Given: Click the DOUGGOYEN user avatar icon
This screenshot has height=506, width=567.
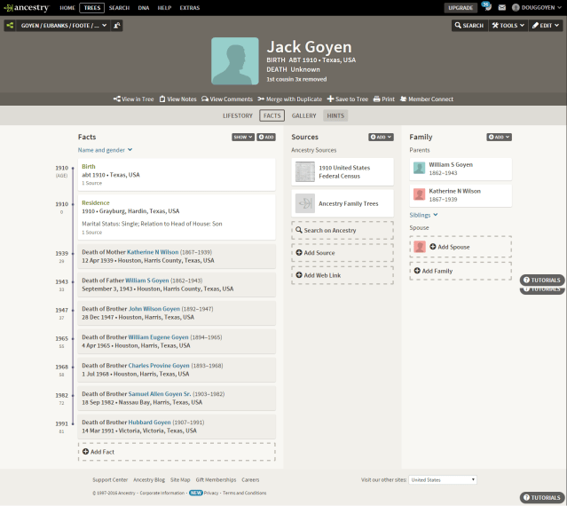Looking at the screenshot, I should 516,8.
